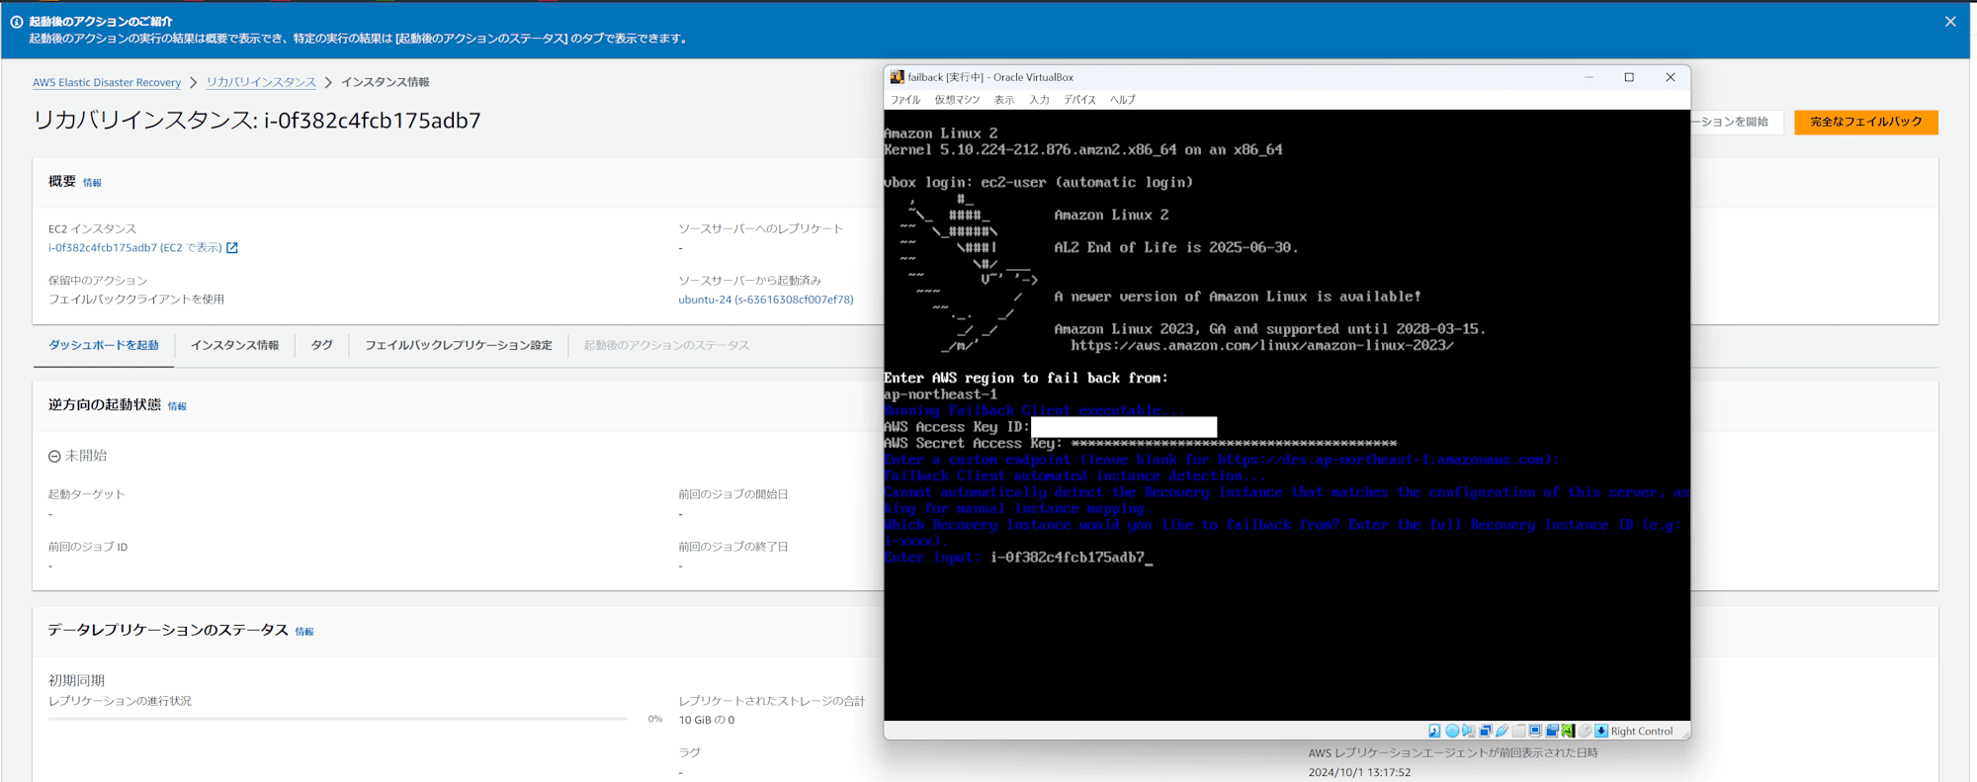Click the partially hidden ーションを開始 button
1977x782 pixels.
coord(1737,122)
